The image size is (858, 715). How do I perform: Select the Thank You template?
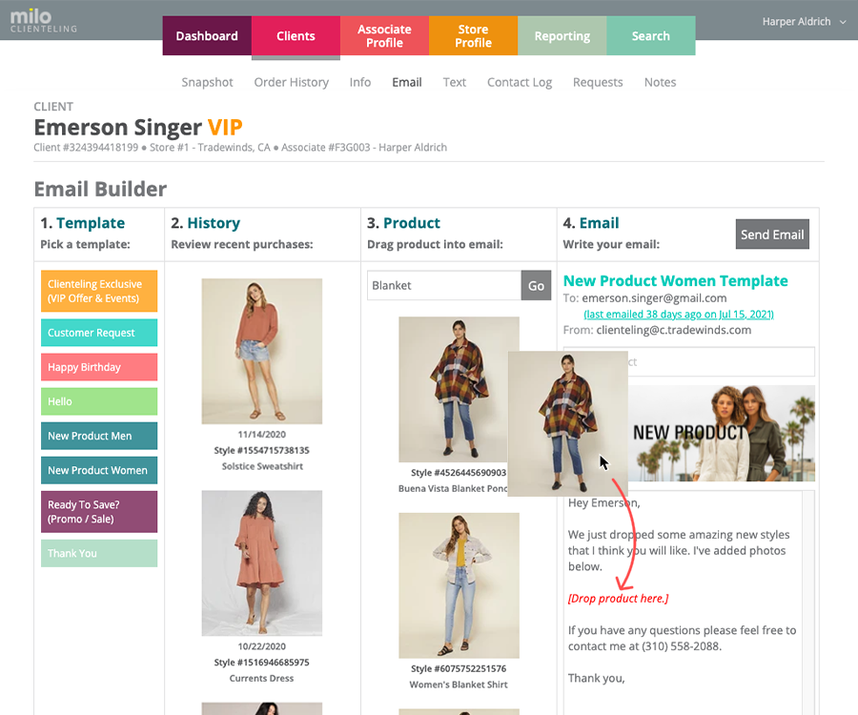pos(99,553)
